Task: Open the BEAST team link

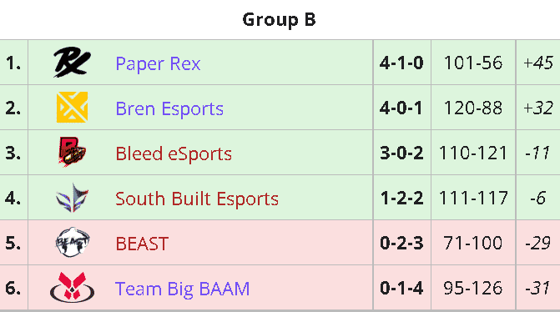Action: [142, 244]
